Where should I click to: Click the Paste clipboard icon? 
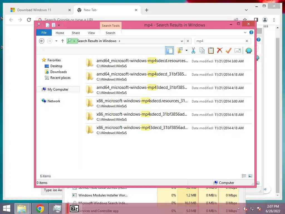(211, 50)
